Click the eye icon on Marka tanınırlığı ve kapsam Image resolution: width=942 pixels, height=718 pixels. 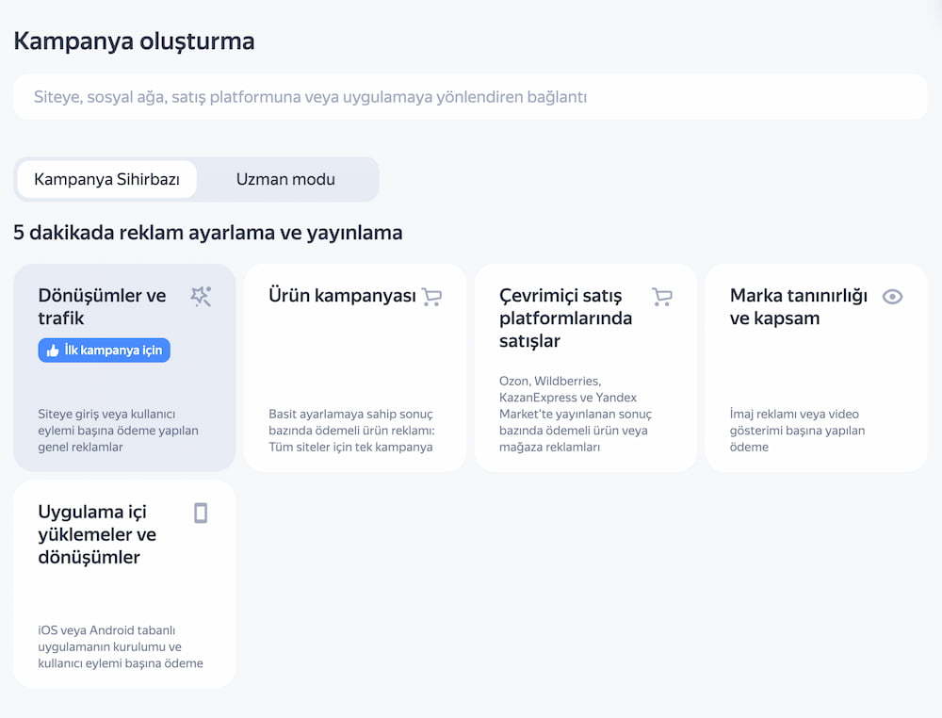[x=892, y=296]
